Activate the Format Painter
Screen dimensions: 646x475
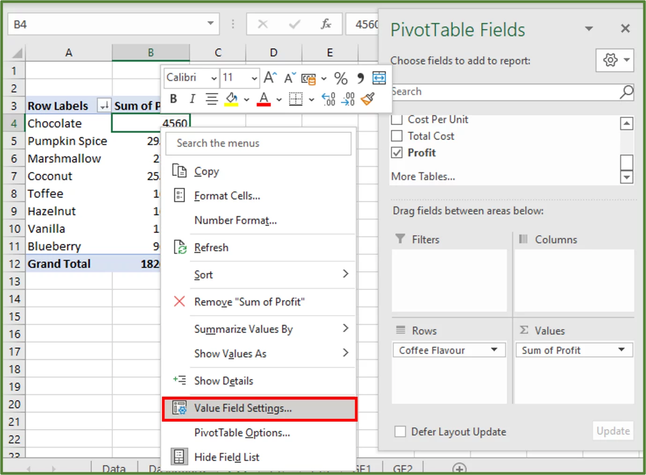tap(367, 99)
